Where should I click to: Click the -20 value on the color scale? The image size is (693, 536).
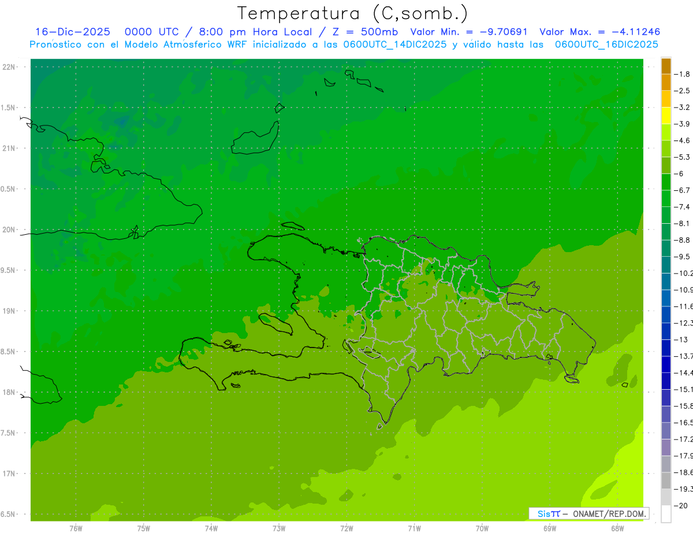(x=682, y=505)
